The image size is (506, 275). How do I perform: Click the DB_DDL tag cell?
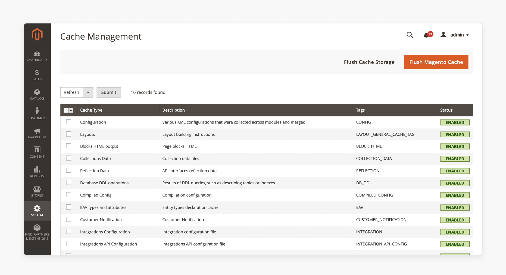(364, 183)
